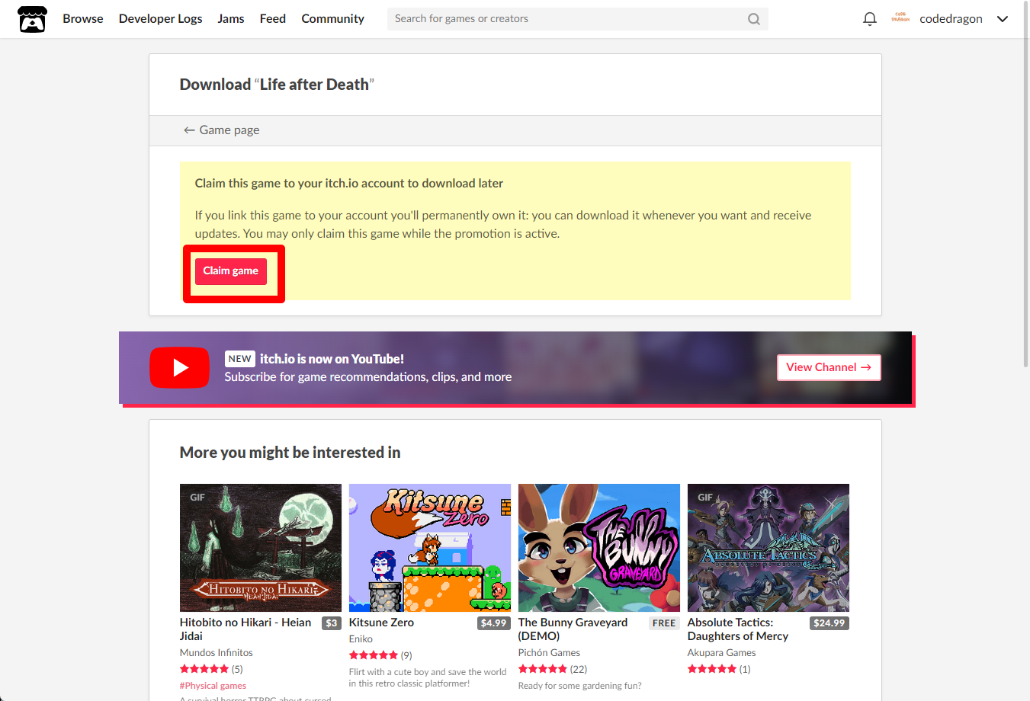This screenshot has height=701, width=1030.
Task: Click The Bunny Graveyard (DEMO) title
Action: coord(573,629)
